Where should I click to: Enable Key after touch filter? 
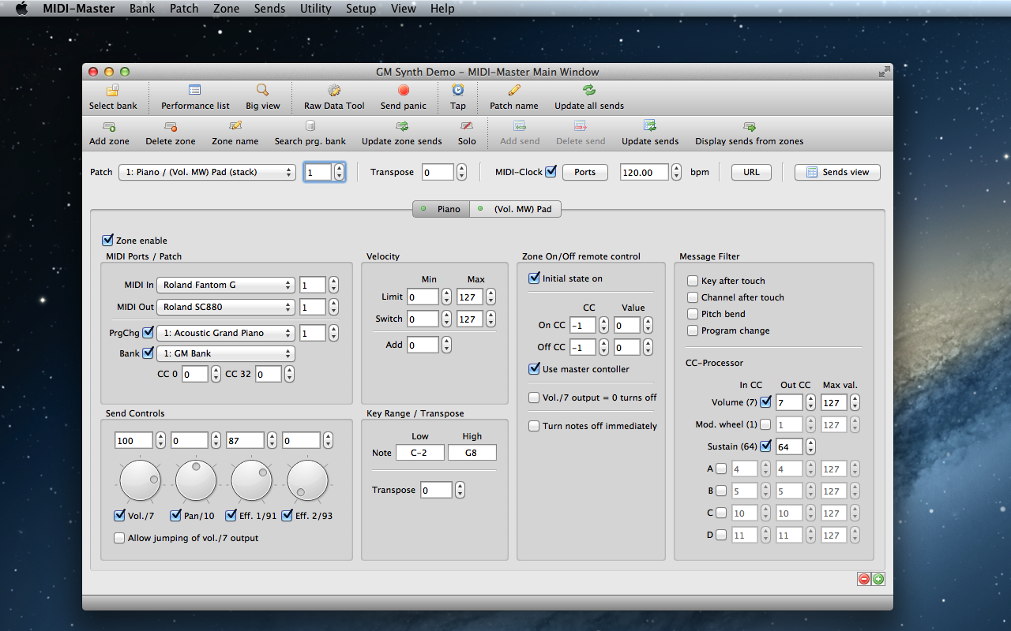(x=693, y=281)
